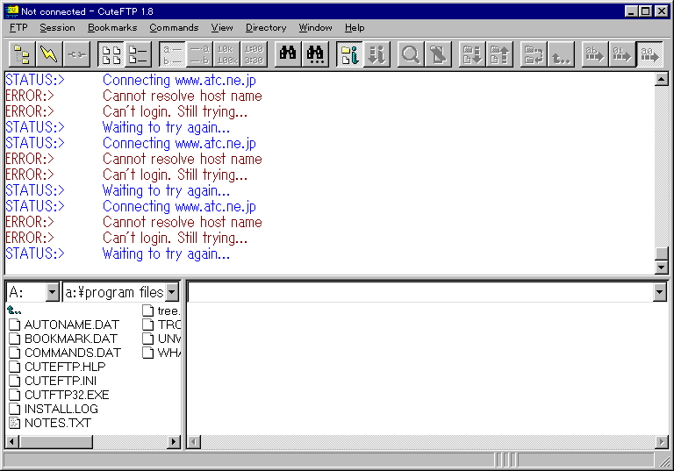Image resolution: width=674 pixels, height=471 pixels.
Task: Expand the a:¥program files path dropdown
Action: point(172,292)
